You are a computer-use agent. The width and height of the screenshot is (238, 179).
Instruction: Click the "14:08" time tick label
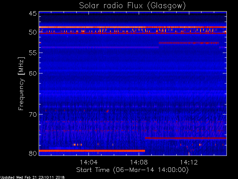pos(139,162)
